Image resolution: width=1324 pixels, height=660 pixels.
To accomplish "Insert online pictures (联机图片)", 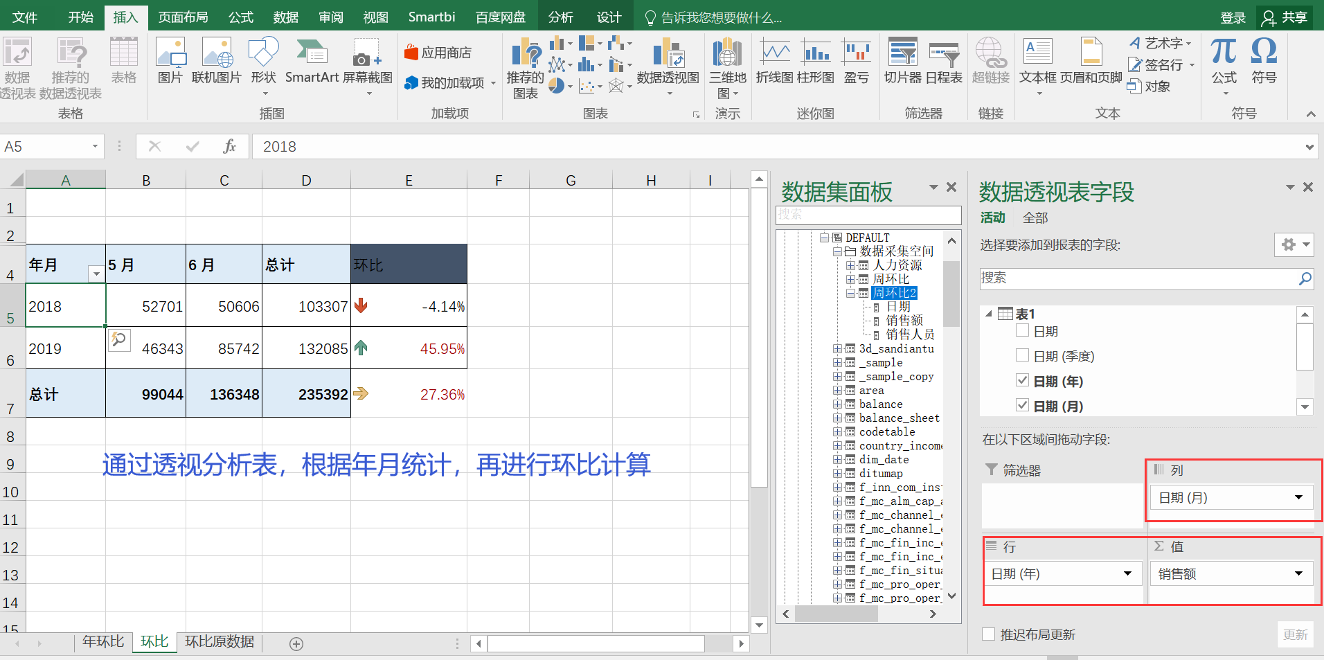I will click(x=217, y=61).
